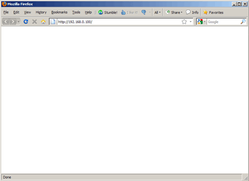
Task: Reload the current page
Action: tap(26, 21)
